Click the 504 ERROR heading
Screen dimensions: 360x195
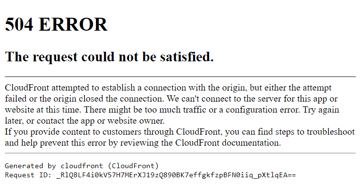coord(56,24)
